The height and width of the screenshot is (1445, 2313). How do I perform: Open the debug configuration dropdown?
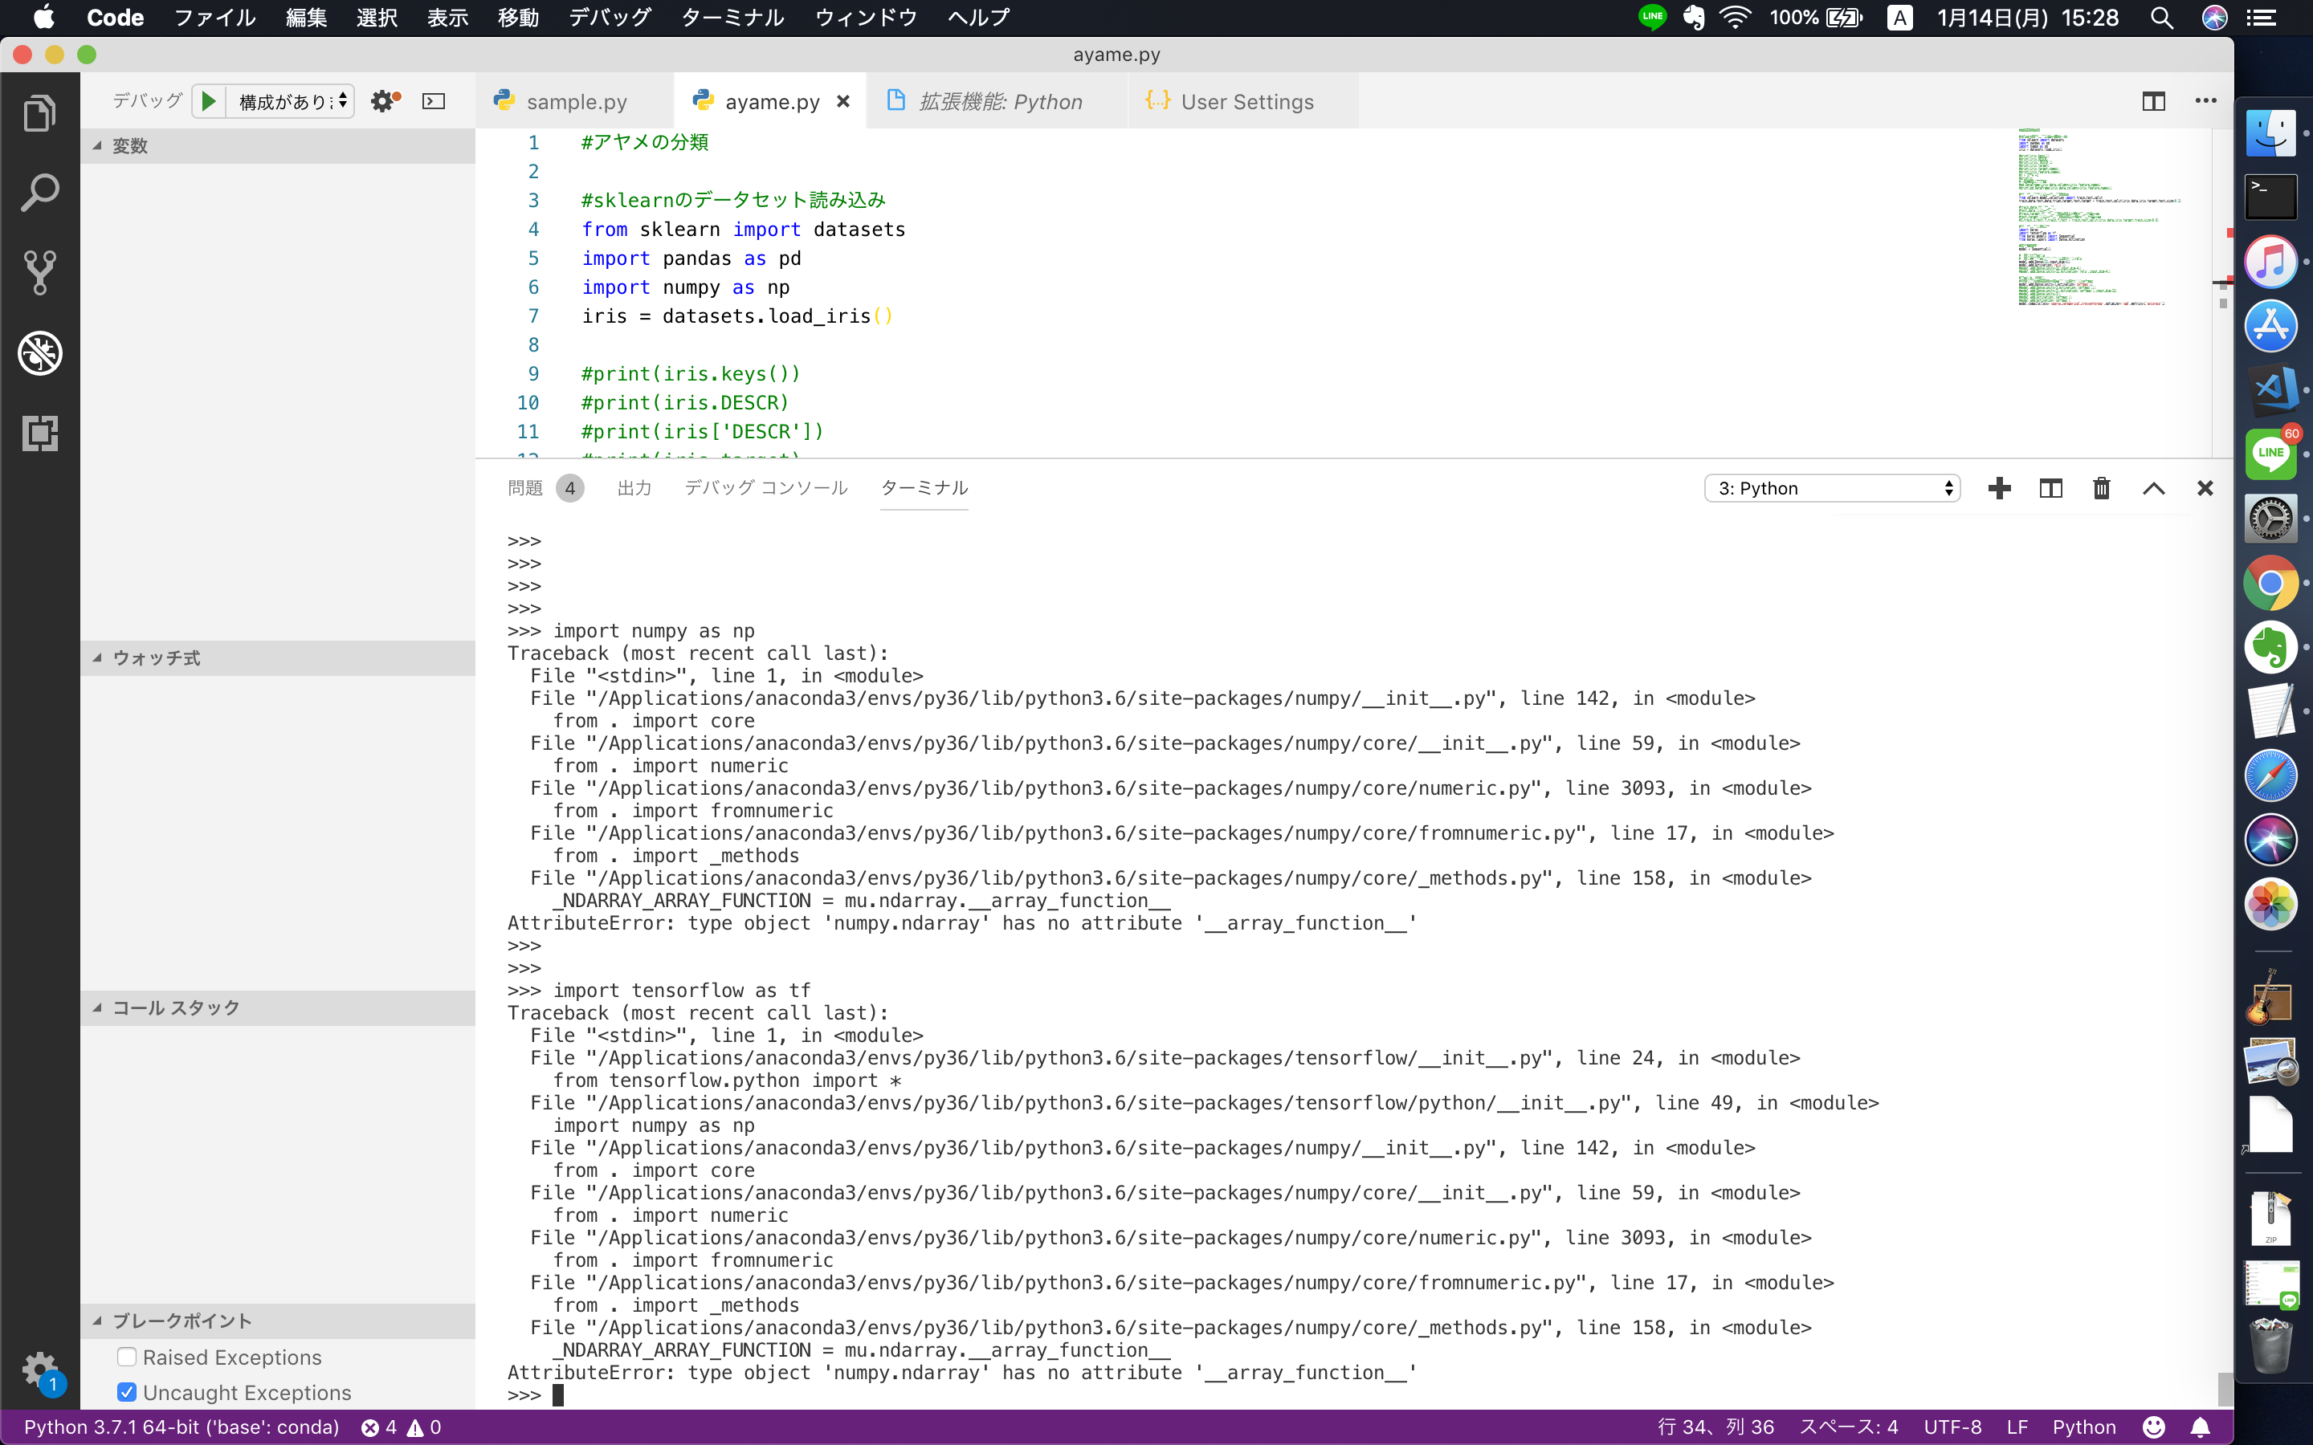[291, 101]
